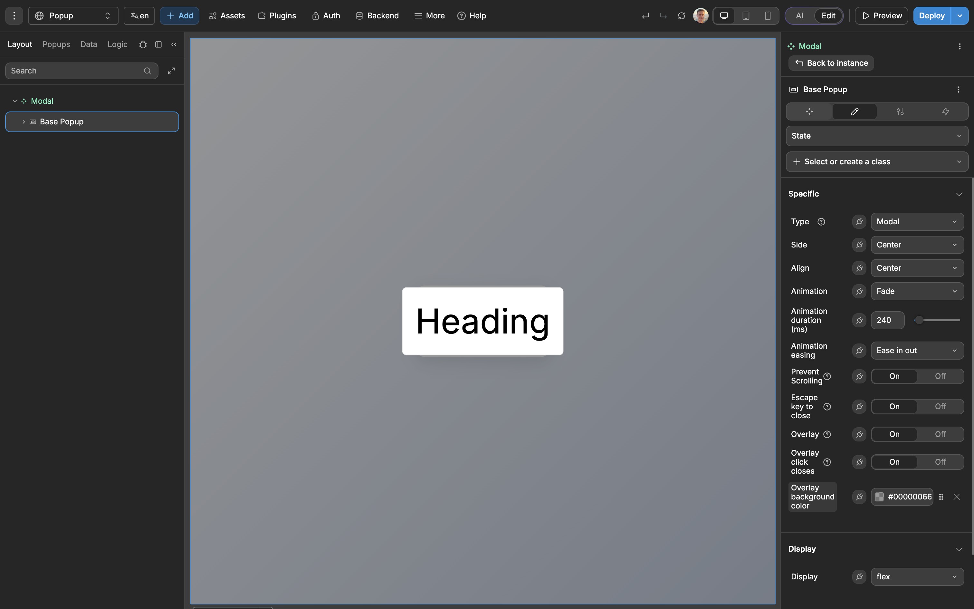The height and width of the screenshot is (609, 974).
Task: Open the Align dropdown
Action: click(917, 268)
